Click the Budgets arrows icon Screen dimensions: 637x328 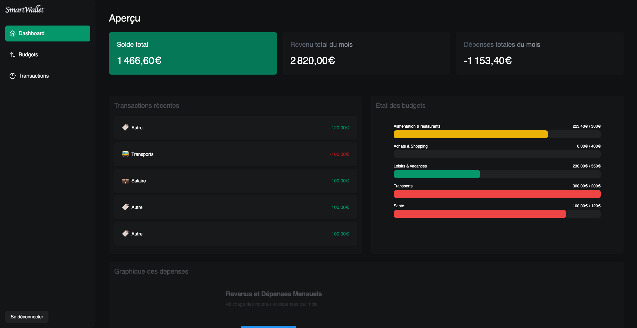click(x=13, y=55)
